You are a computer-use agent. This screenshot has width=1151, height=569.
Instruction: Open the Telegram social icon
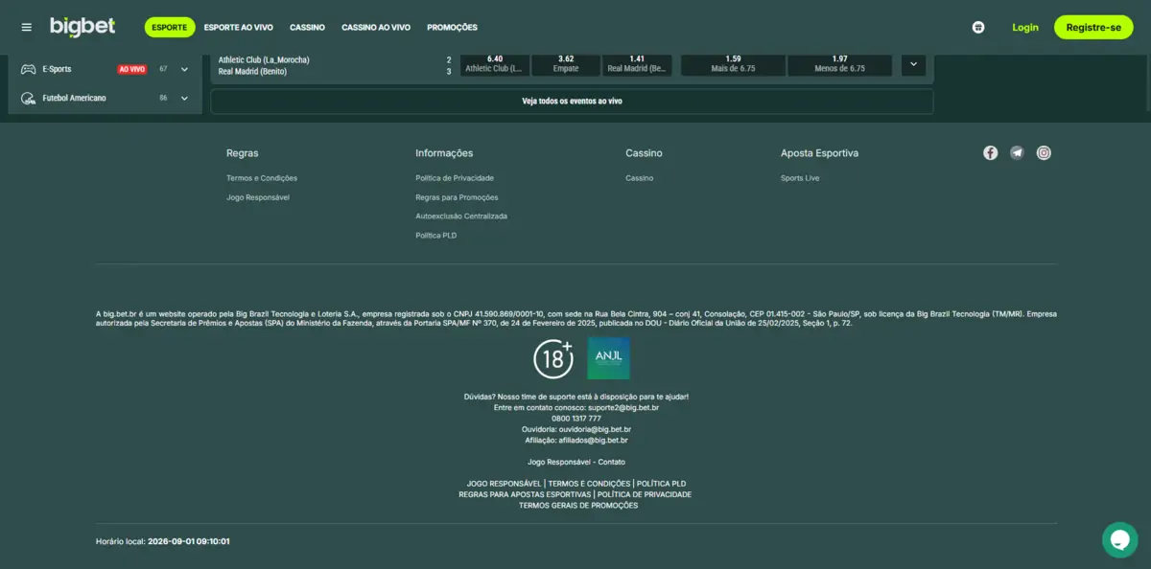click(x=1017, y=152)
